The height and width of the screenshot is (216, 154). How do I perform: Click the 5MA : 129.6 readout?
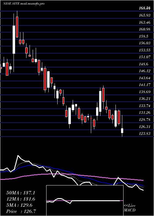[19, 205]
